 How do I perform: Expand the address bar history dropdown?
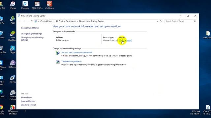pos(157,21)
